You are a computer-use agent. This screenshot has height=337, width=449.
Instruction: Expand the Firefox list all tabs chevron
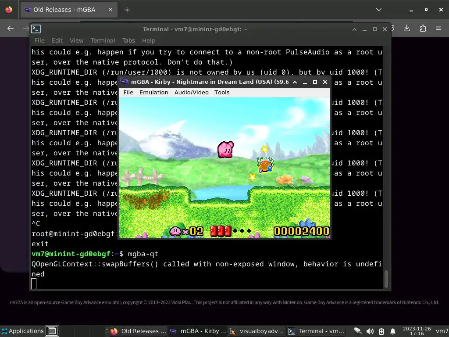pyautogui.click(x=378, y=10)
